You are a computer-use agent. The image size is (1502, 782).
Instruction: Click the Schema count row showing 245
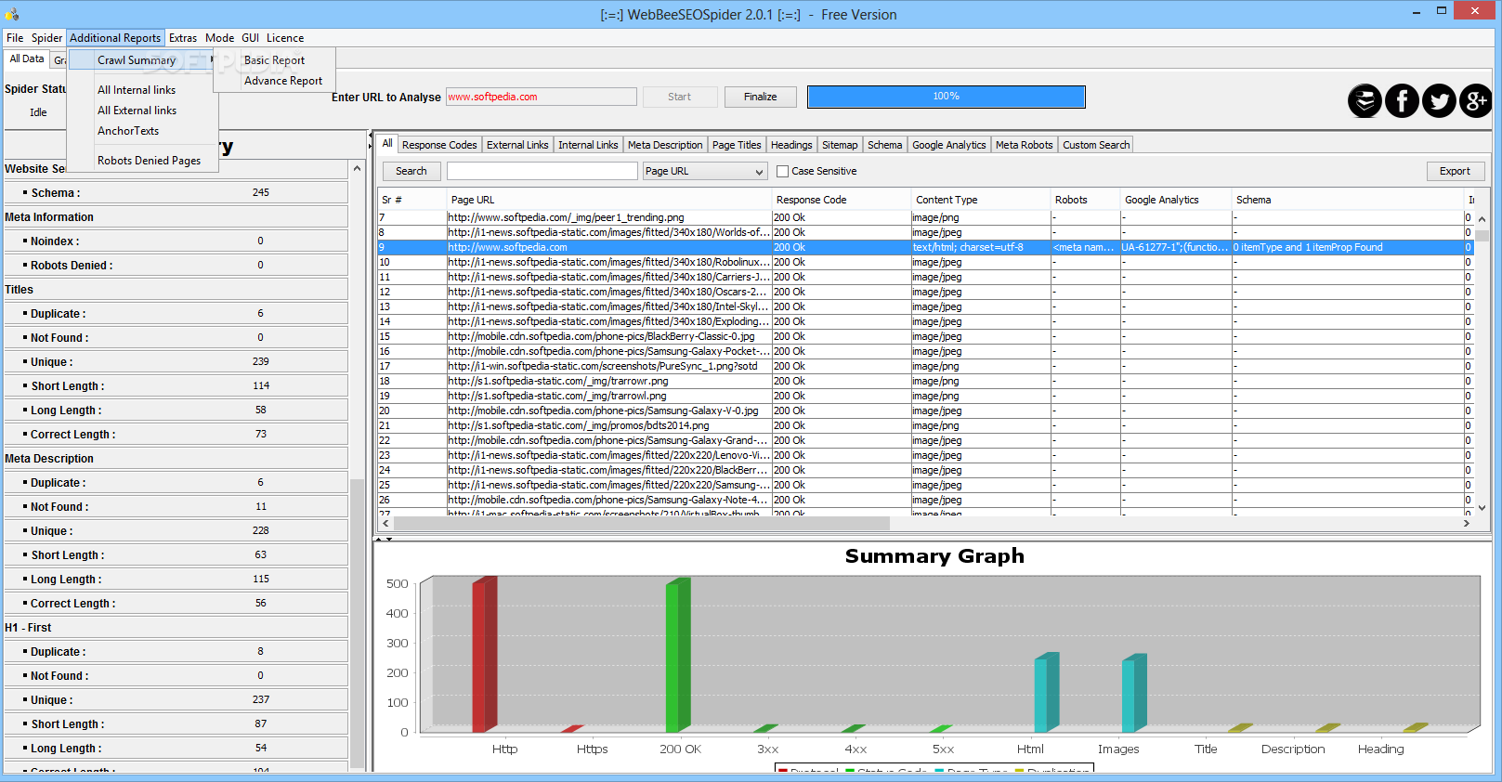click(176, 192)
